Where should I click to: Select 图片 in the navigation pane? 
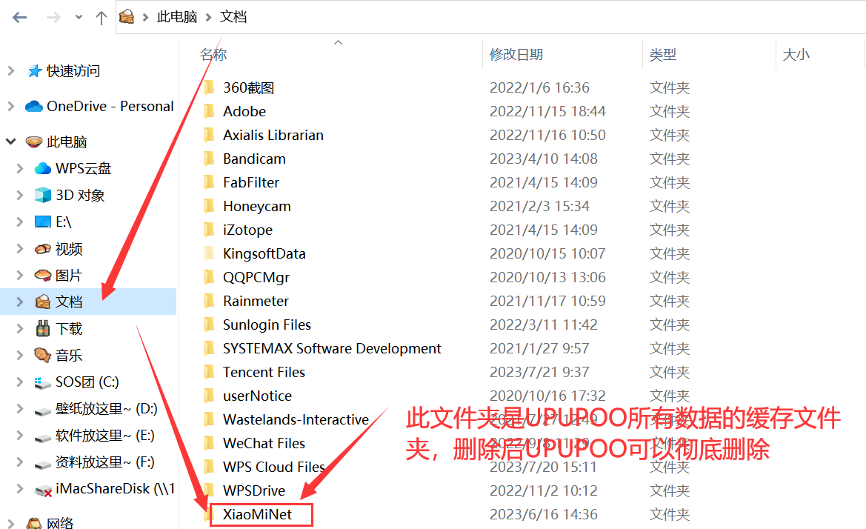pyautogui.click(x=68, y=276)
